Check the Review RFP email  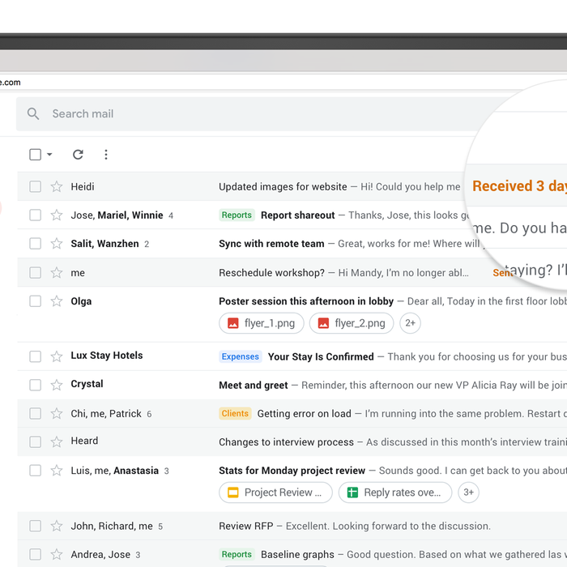35,526
